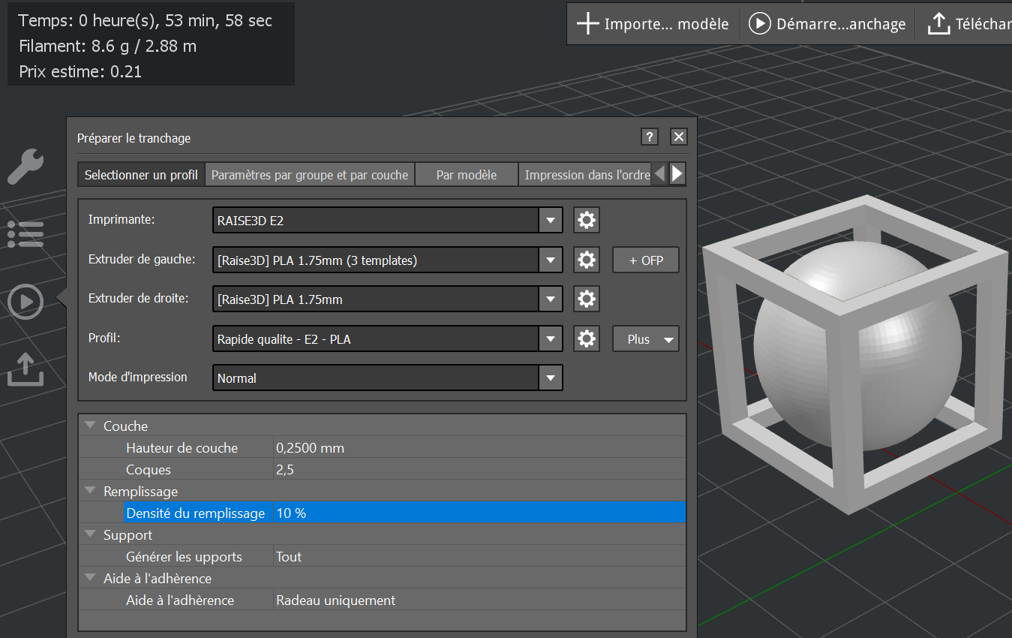Select the Selectionner un profil tab
The width and height of the screenshot is (1012, 638).
[x=141, y=175]
